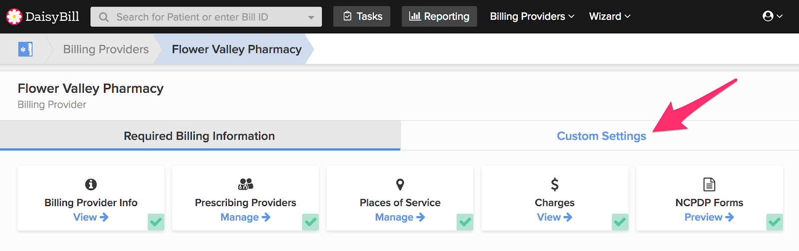Switch to the Custom Settings tab
Screen dimensions: 799x251
(601, 136)
